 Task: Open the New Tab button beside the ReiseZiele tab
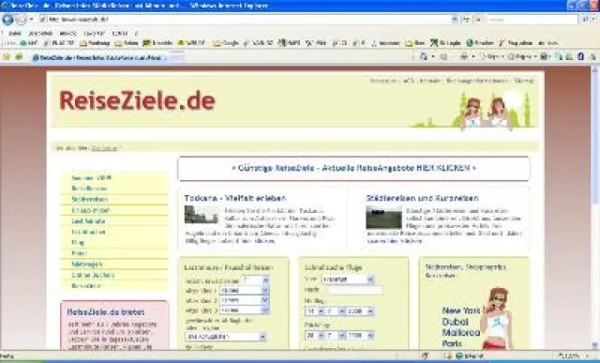click(176, 57)
